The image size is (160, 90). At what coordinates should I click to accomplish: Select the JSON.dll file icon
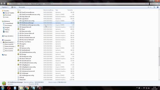[x=18, y=77]
